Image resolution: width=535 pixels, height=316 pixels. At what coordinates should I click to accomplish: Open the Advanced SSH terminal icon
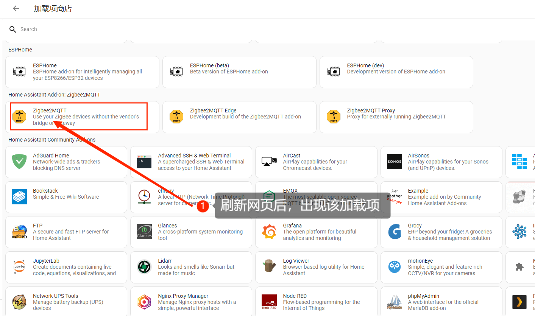[144, 162]
